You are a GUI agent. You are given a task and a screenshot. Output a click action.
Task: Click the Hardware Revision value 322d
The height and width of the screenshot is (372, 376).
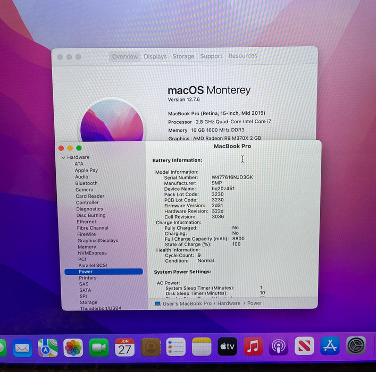point(218,211)
